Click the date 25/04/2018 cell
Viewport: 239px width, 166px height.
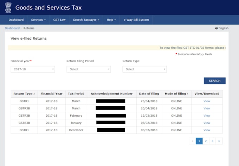point(149,101)
